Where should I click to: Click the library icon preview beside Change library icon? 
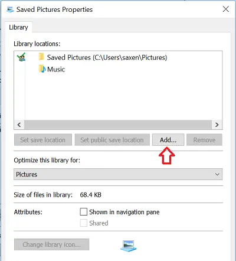tap(128, 246)
